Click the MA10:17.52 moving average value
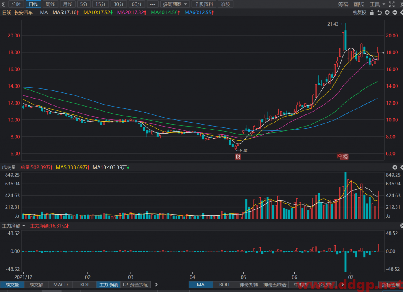This screenshot has height=292, width=403. coord(98,12)
